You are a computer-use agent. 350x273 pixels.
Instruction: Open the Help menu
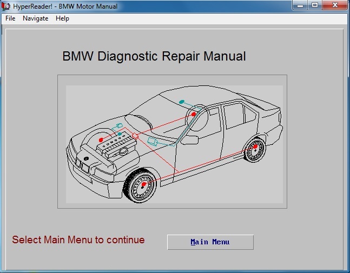click(62, 18)
